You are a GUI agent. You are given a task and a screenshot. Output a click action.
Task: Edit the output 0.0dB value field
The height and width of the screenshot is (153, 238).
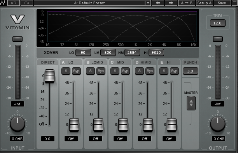(219, 139)
